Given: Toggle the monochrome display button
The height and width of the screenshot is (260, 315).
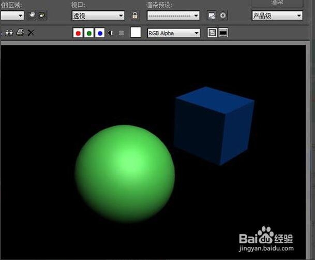Looking at the screenshot, I should (x=122, y=33).
